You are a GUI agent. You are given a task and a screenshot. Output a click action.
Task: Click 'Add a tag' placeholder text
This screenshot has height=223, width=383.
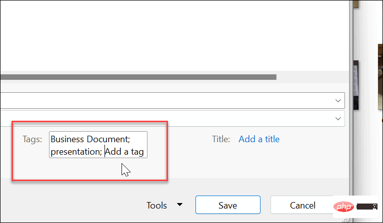click(x=125, y=152)
